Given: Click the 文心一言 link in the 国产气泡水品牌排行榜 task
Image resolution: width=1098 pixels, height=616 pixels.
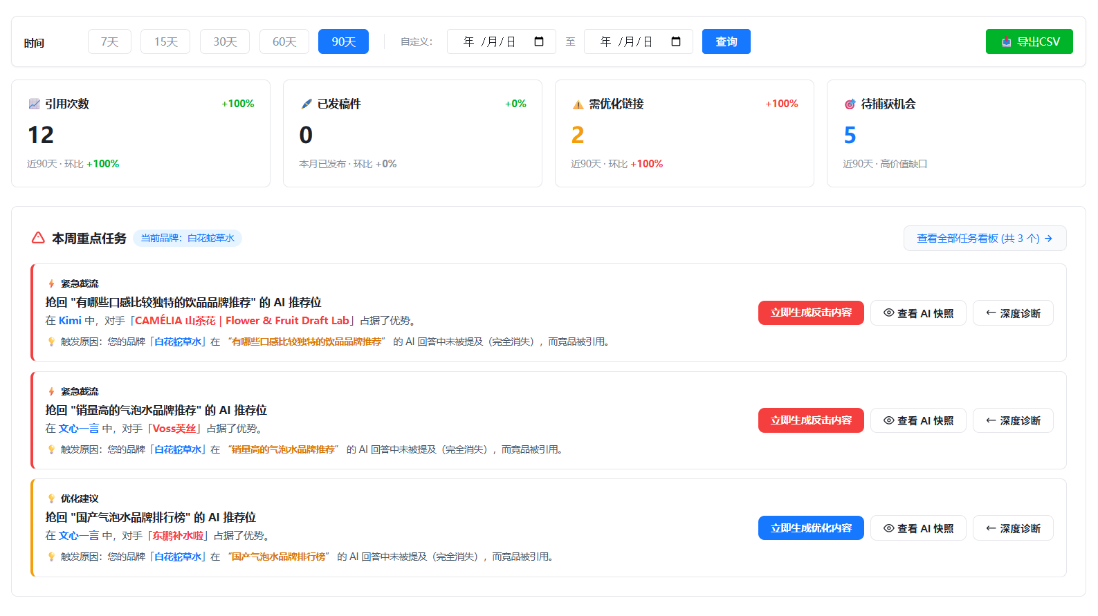Looking at the screenshot, I should 79,536.
